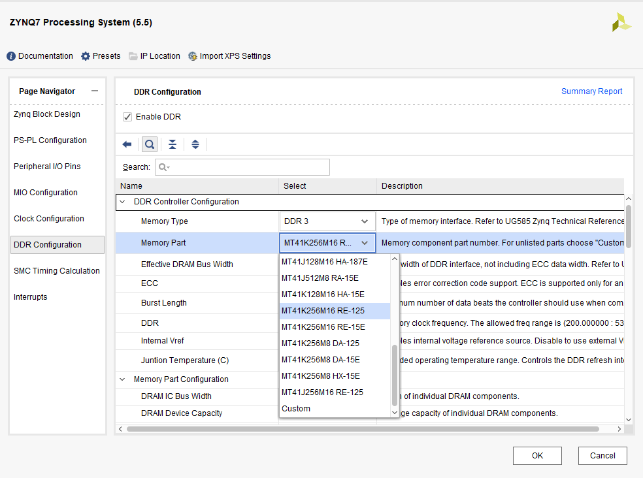Select DDR Configuration page
This screenshot has width=643, height=478.
57,245
